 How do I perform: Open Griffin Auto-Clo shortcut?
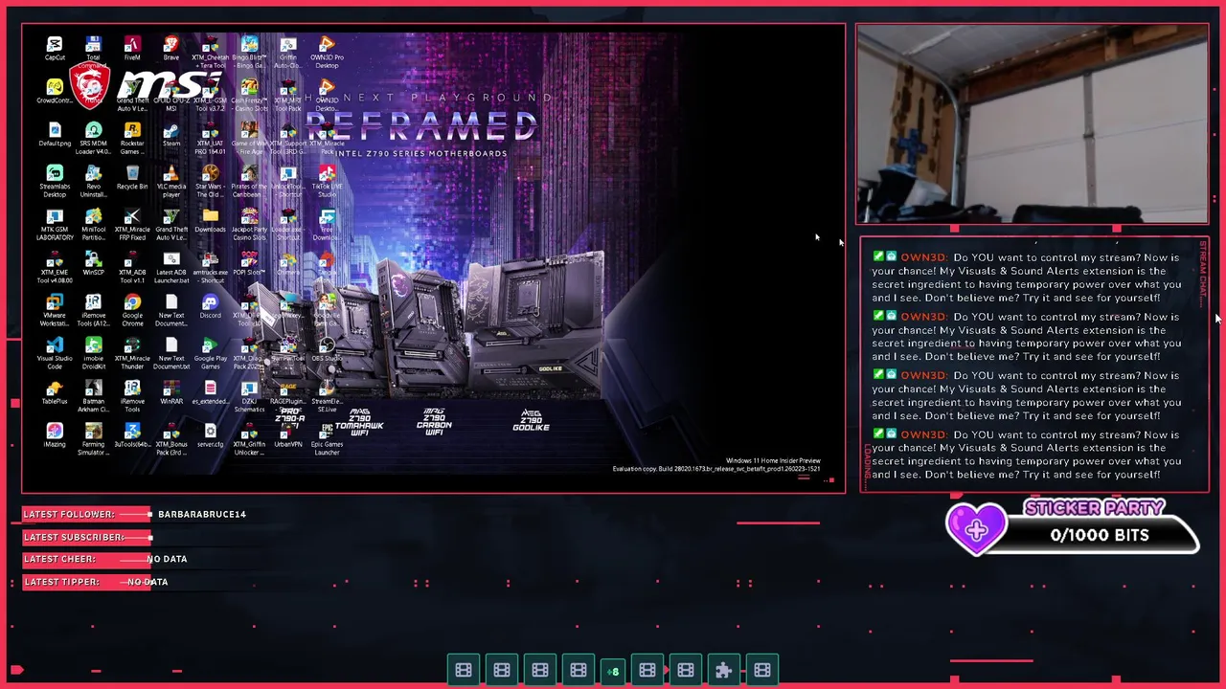tap(287, 53)
